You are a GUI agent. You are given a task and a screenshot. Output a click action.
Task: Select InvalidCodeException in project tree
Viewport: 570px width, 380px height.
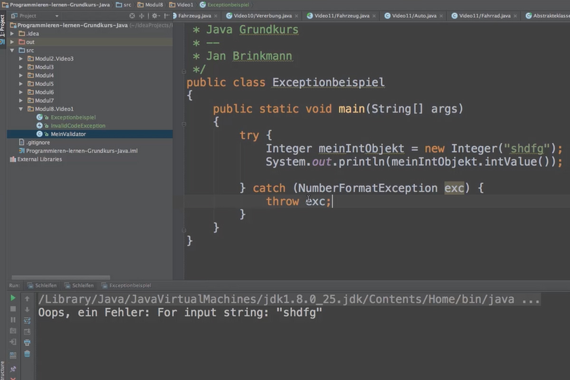[x=78, y=126]
